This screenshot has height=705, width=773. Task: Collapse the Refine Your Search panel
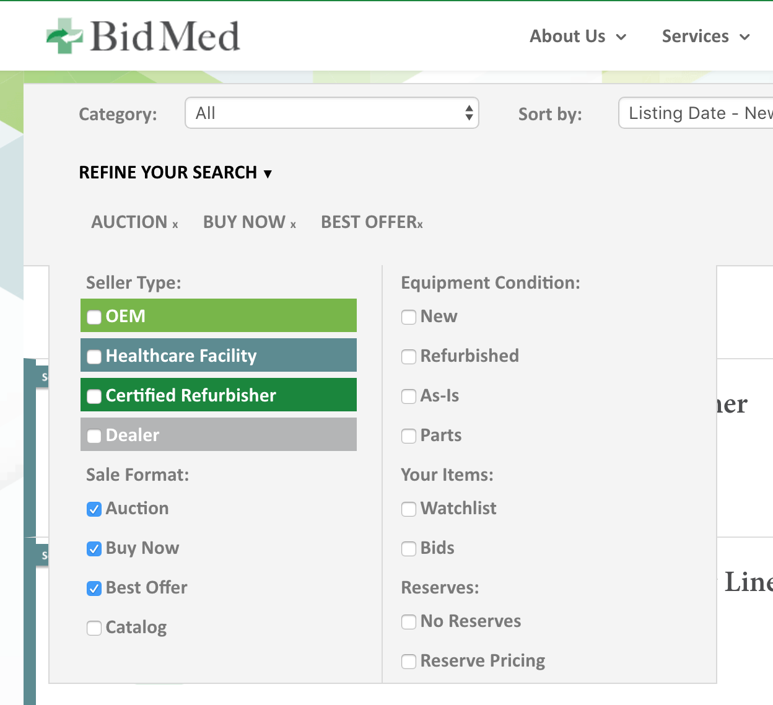(x=175, y=172)
